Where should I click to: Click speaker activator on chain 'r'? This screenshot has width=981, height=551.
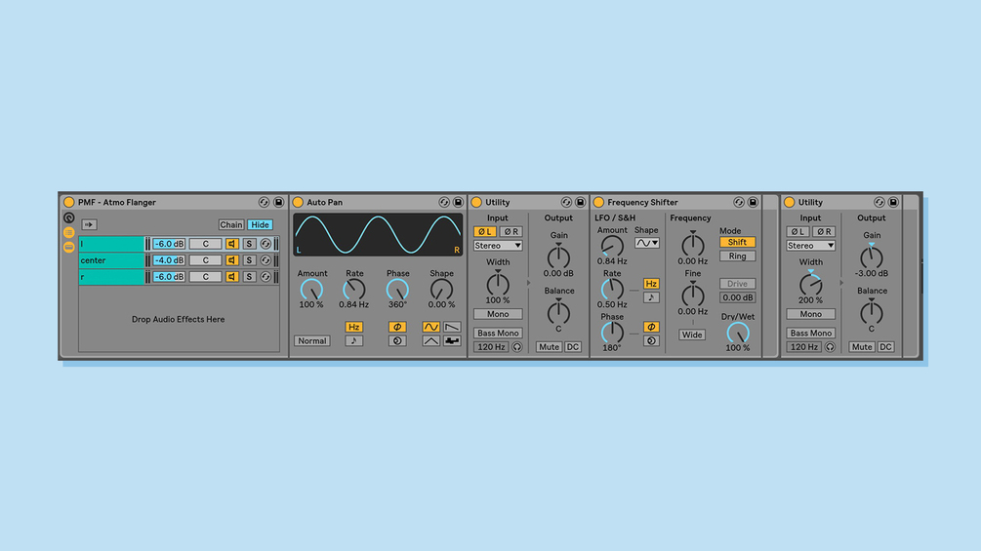point(232,276)
